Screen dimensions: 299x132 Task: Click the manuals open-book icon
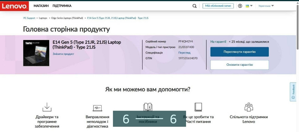point(148,107)
